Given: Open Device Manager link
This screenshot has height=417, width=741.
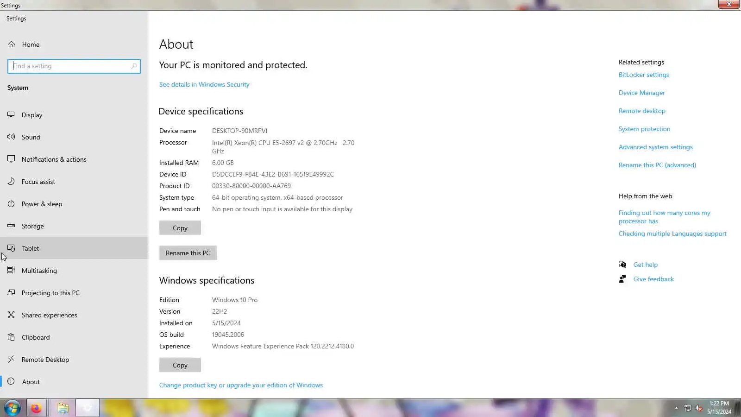Looking at the screenshot, I should click(x=642, y=93).
